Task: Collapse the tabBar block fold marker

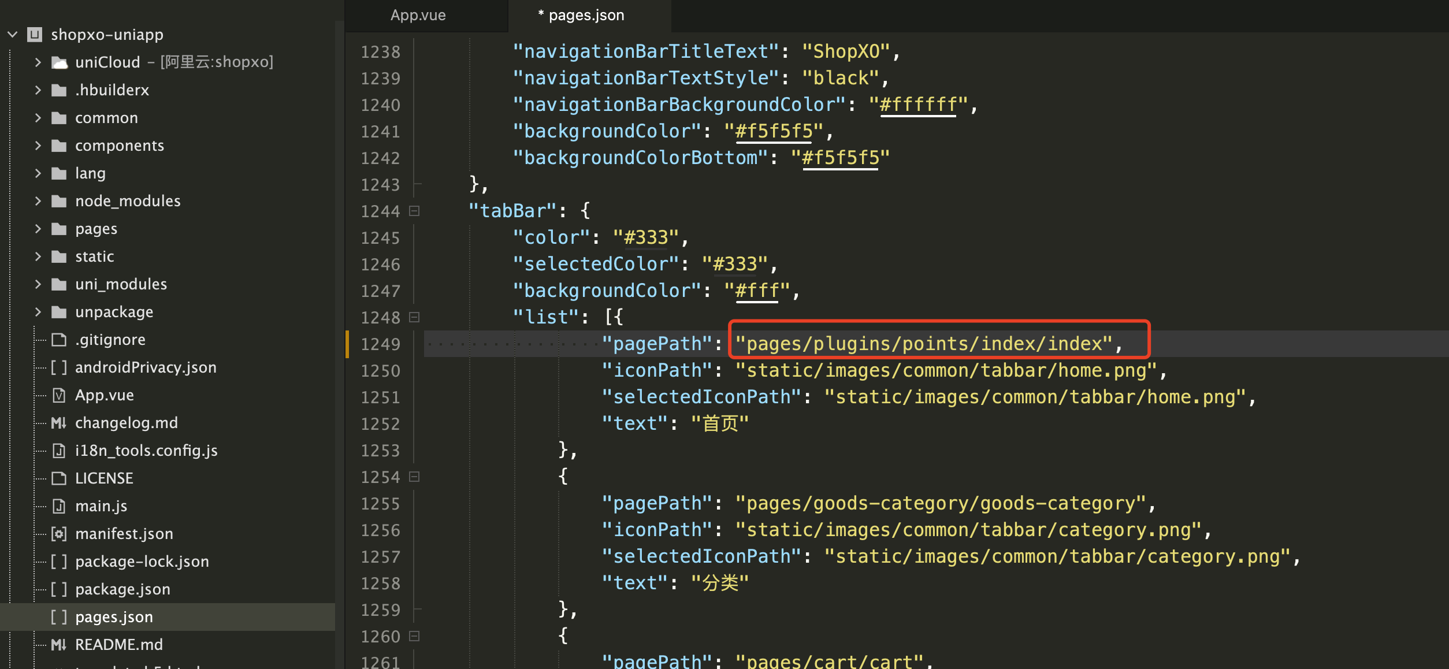Action: tap(414, 211)
